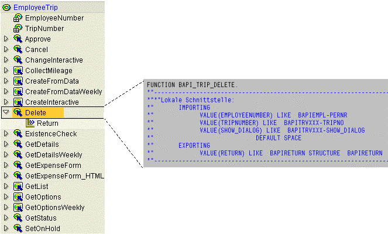Expand the GetOptionsWeekly method node
Image resolution: width=388 pixels, height=234 pixels.
(6, 208)
